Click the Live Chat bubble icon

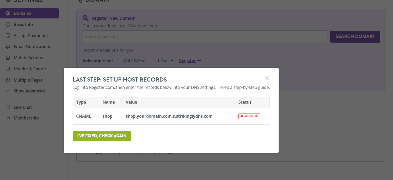coord(8,107)
